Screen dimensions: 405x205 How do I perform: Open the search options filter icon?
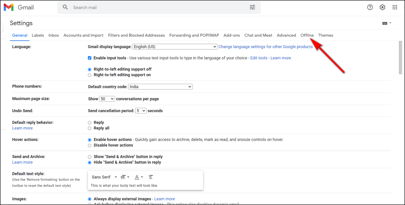coord(252,7)
